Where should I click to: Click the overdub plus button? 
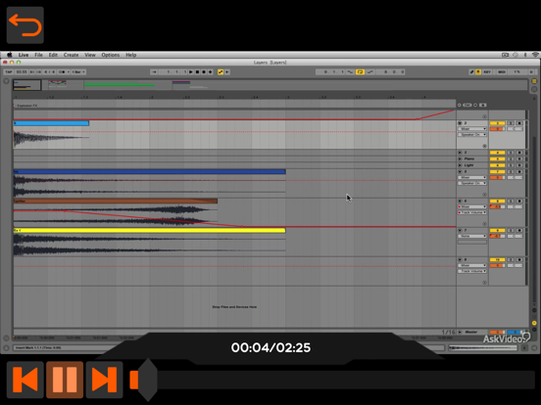(210, 72)
